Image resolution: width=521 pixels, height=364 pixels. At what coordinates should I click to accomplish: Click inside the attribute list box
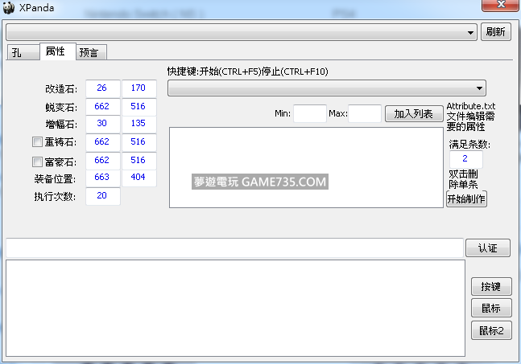(306, 167)
